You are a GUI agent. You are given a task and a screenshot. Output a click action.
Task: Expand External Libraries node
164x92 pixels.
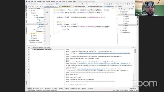click(28, 40)
